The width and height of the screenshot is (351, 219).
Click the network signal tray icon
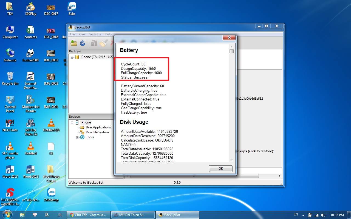pos(316,215)
